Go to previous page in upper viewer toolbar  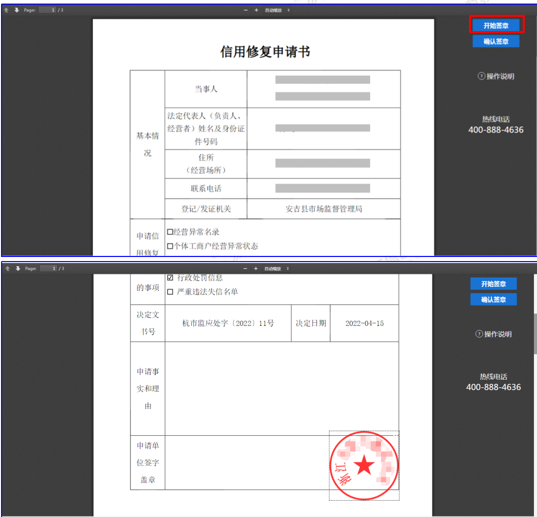point(8,10)
